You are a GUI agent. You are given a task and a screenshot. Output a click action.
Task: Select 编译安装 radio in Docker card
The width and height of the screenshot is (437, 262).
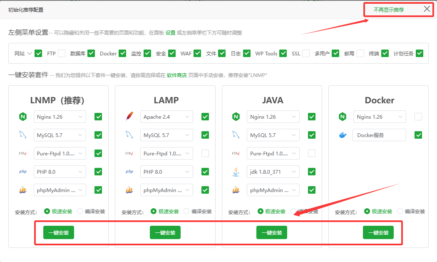point(400,211)
